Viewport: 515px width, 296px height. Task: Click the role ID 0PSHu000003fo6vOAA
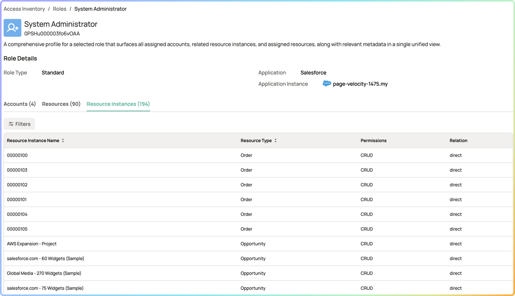(52, 34)
